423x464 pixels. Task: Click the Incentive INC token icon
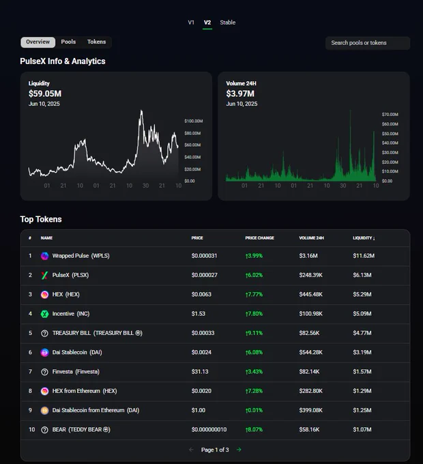(x=44, y=314)
